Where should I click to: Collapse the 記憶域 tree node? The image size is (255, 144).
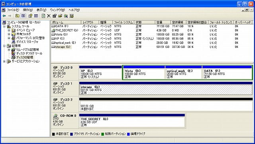pyautogui.click(x=4, y=46)
